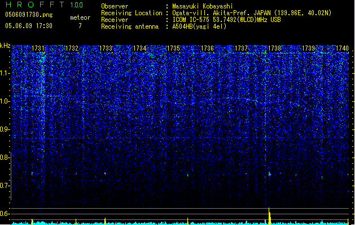
Task: Click the 'Receiver' field label
Action: (115, 20)
